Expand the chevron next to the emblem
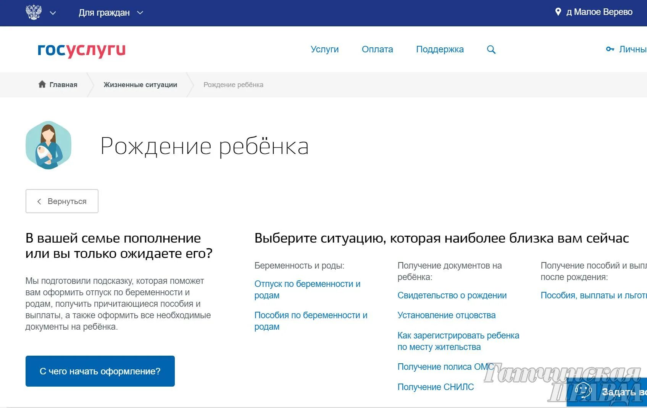This screenshot has width=647, height=408. click(x=53, y=13)
